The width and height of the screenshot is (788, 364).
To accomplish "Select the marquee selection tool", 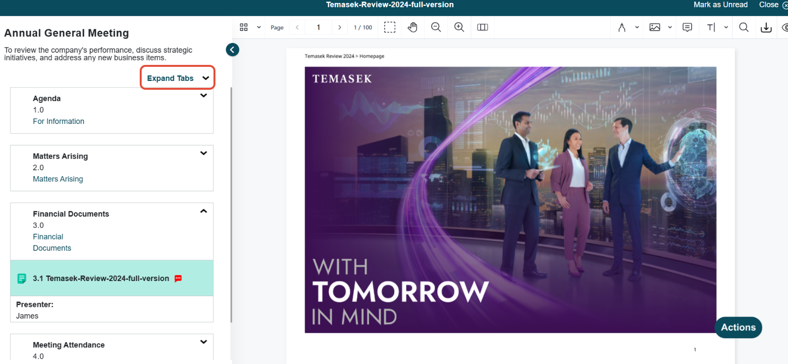I will 390,27.
